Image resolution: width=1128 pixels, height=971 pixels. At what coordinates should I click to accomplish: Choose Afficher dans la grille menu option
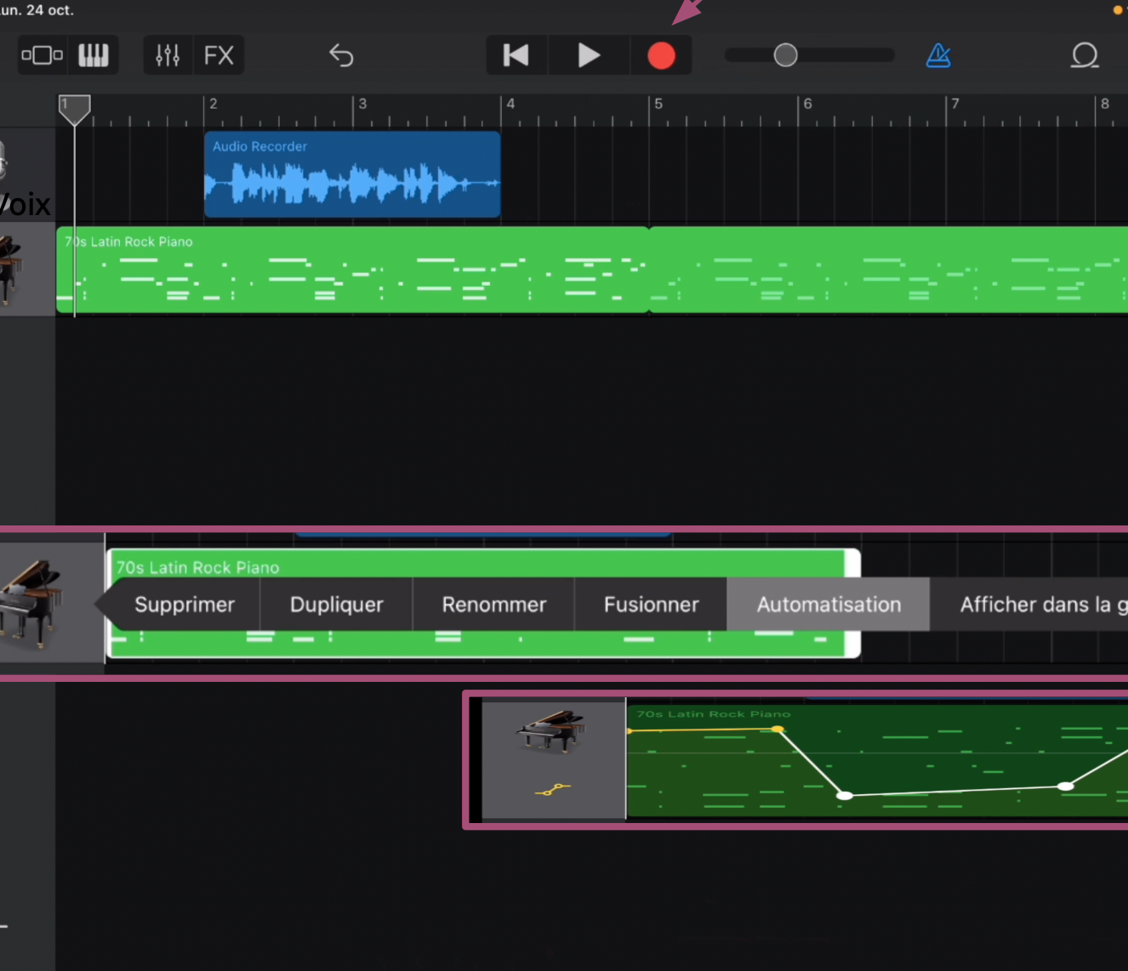click(1044, 605)
